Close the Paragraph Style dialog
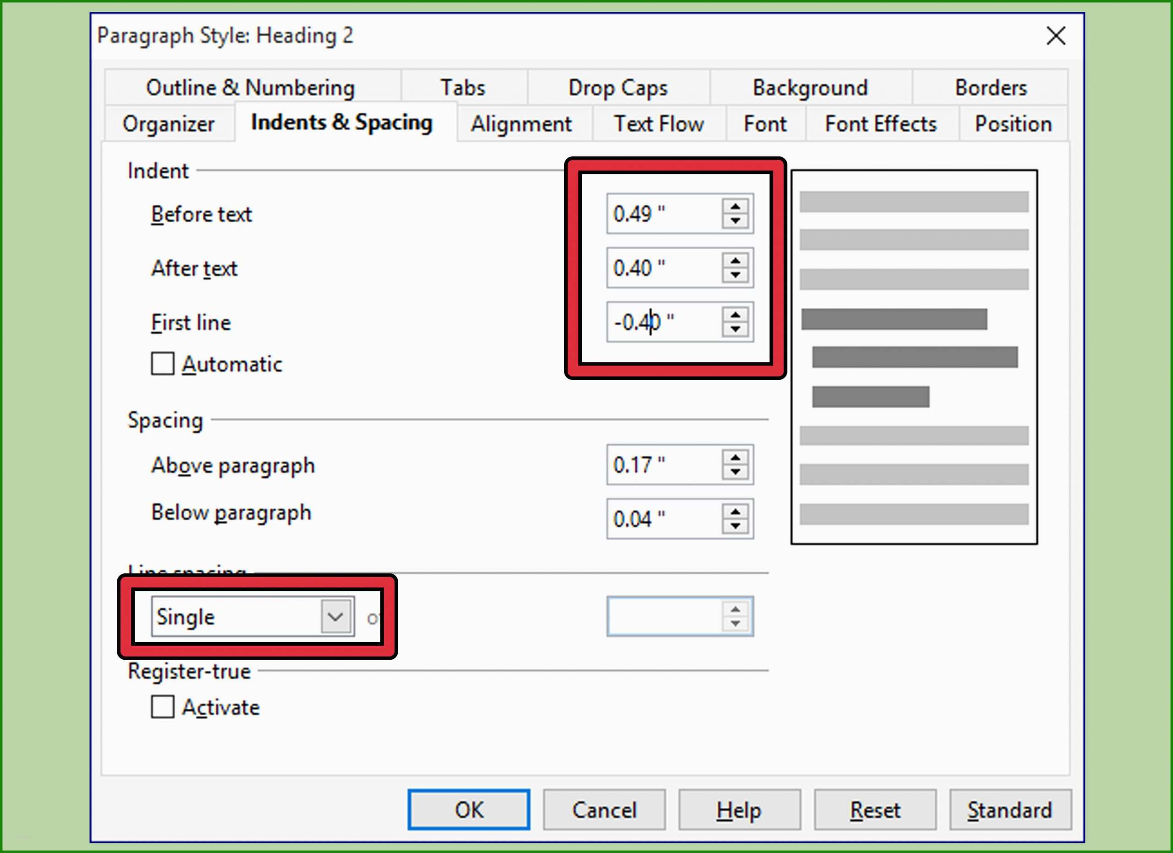 [1056, 36]
